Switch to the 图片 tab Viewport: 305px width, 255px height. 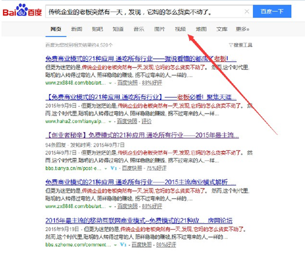click(160, 29)
